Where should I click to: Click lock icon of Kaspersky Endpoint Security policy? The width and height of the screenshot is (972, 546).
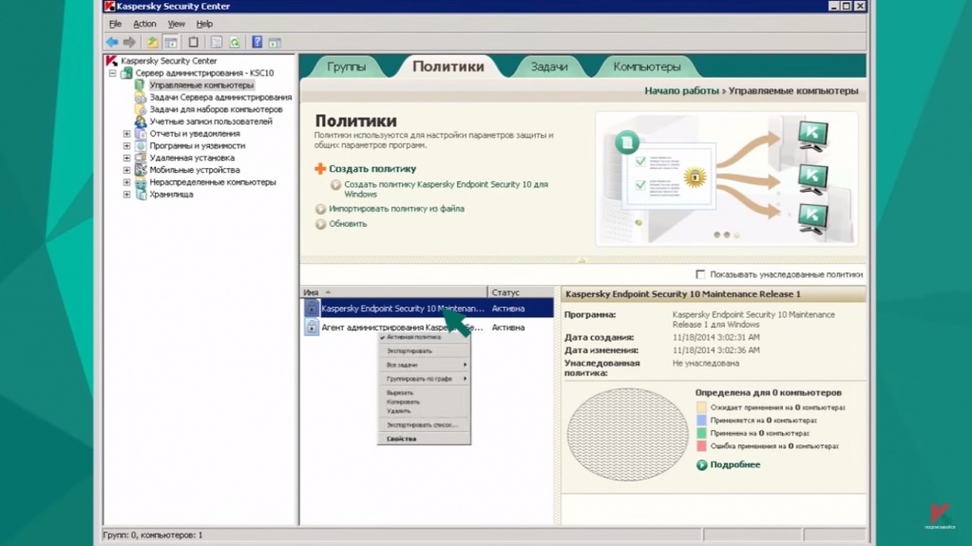click(x=312, y=308)
